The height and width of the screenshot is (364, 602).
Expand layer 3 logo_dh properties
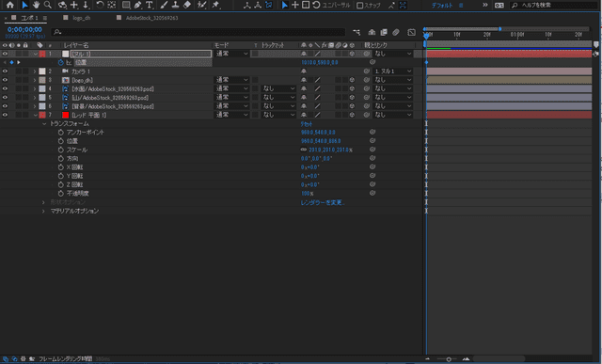pyautogui.click(x=35, y=80)
